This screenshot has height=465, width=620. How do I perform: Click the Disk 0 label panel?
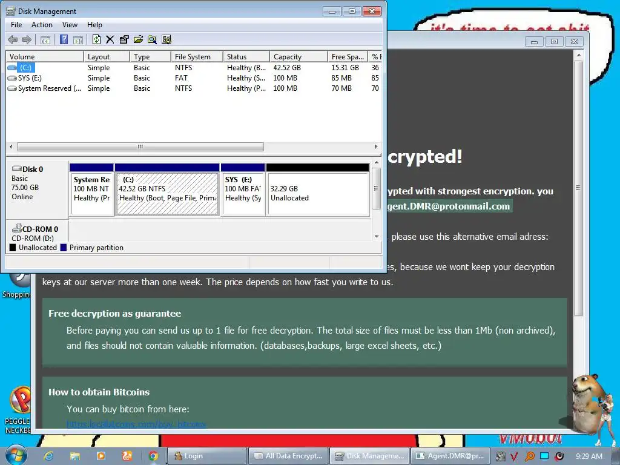37,189
